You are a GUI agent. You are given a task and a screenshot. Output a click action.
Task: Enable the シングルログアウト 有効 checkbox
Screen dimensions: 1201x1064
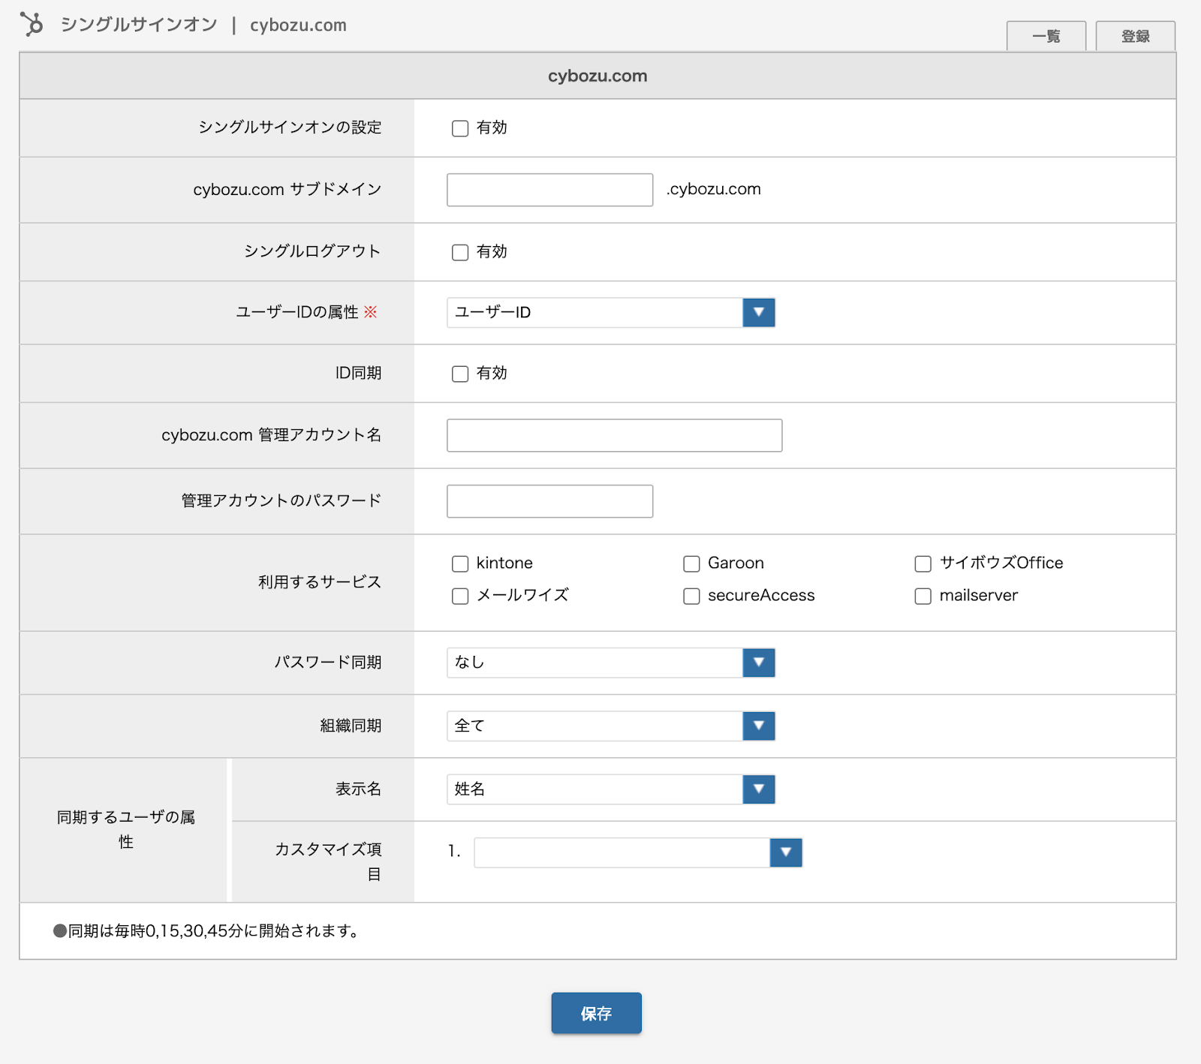460,252
